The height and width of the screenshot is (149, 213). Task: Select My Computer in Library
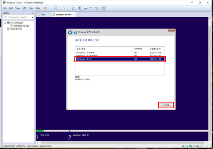click(x=17, y=23)
